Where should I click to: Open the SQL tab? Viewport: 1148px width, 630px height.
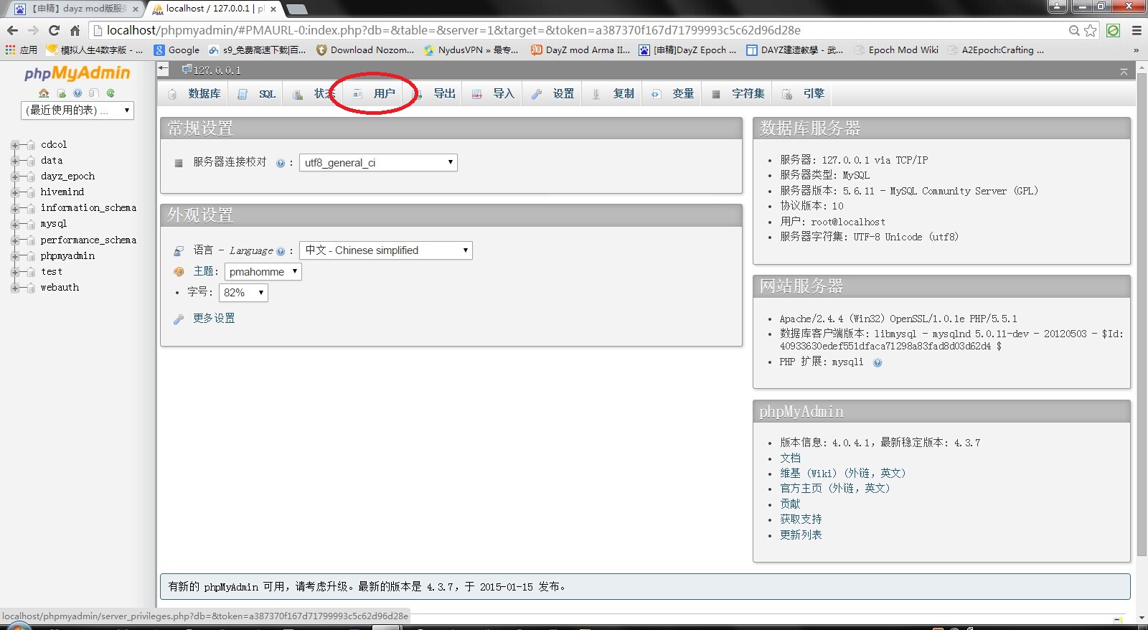tap(257, 94)
